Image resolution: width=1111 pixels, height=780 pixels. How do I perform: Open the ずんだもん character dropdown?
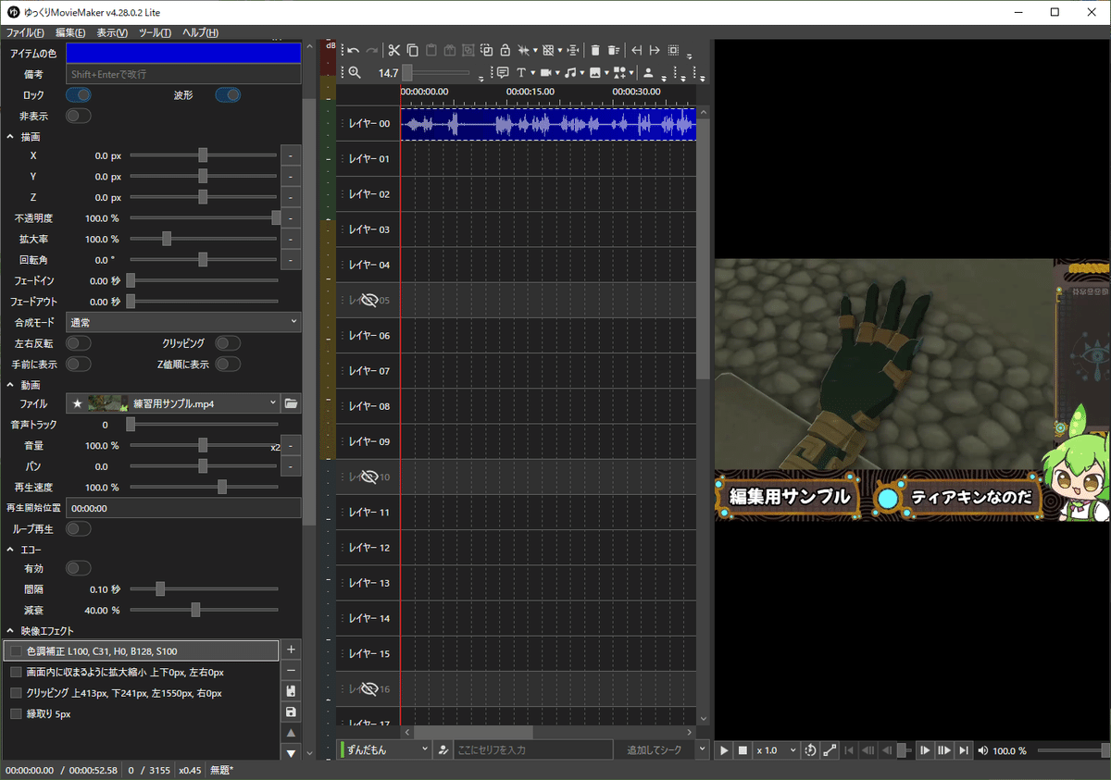pyautogui.click(x=385, y=749)
